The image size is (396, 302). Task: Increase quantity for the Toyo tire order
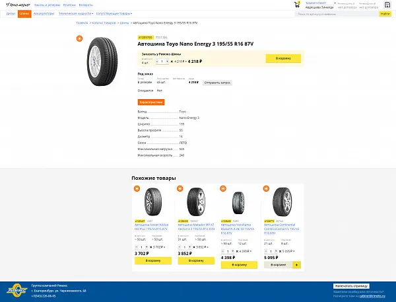tap(167, 61)
